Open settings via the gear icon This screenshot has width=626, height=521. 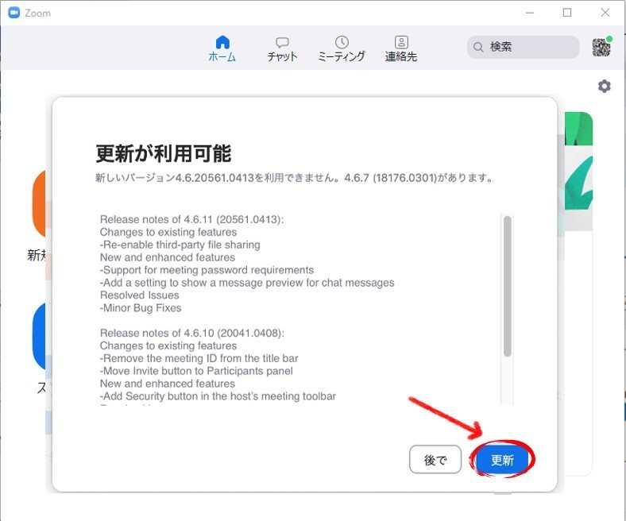(x=605, y=86)
